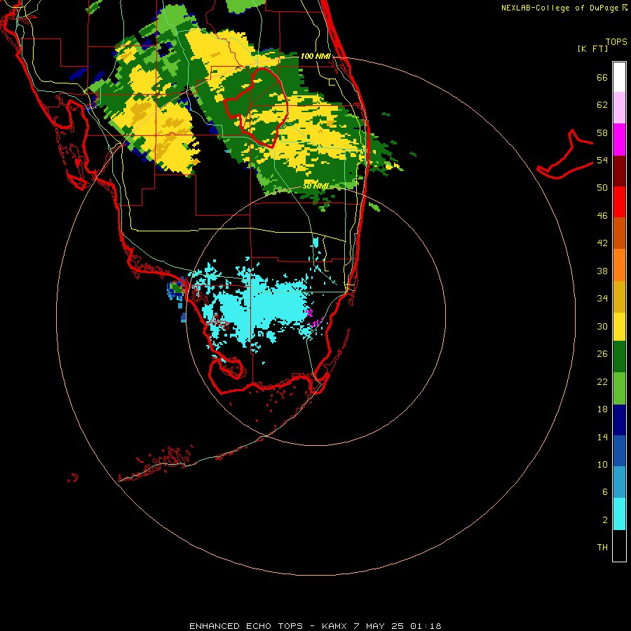Click the light pink 62 kft swatch
The width and height of the screenshot is (631, 631).
[619, 107]
